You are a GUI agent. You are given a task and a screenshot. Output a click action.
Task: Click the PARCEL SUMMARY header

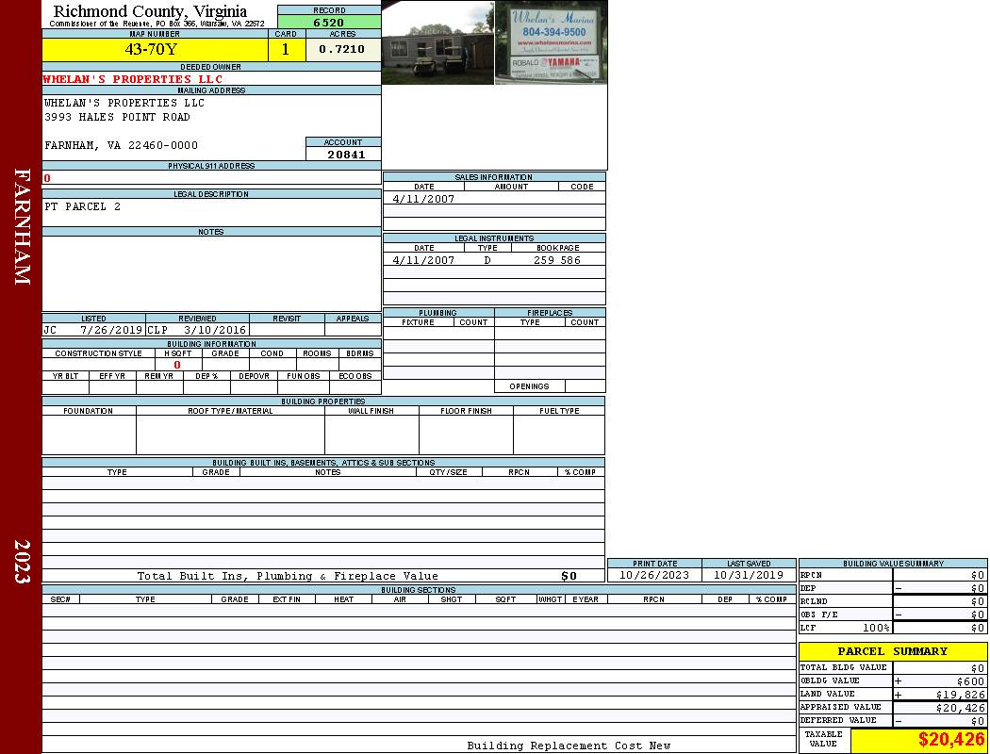click(x=893, y=651)
